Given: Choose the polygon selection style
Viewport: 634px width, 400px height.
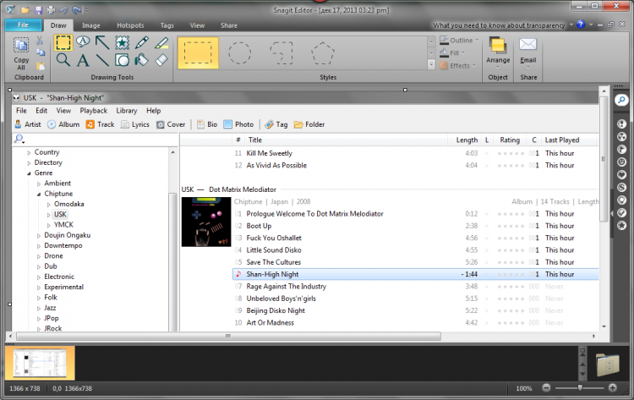Looking at the screenshot, I should pyautogui.click(x=322, y=53).
